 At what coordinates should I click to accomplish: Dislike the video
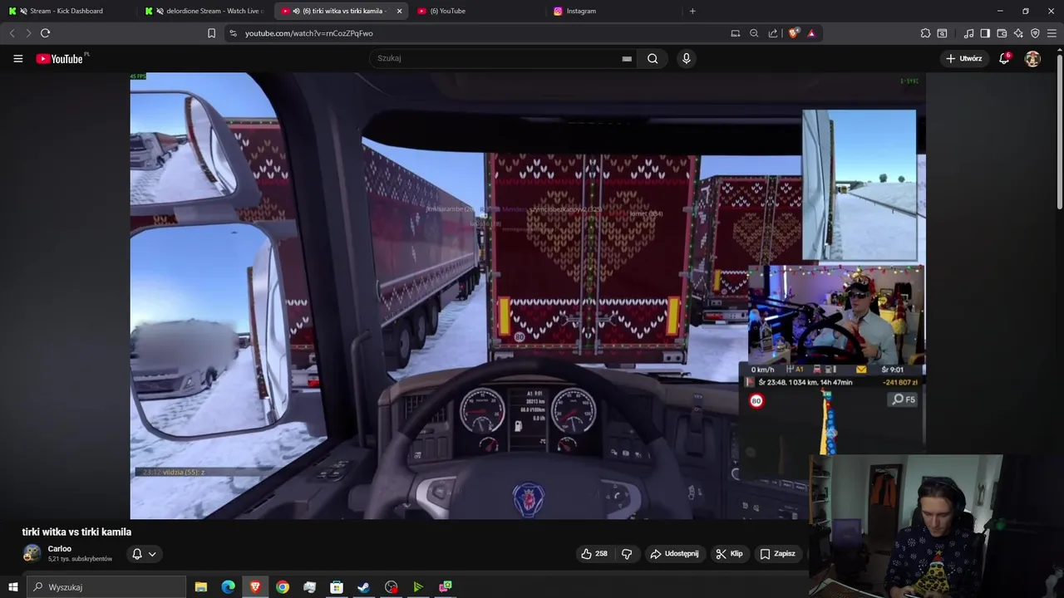(627, 554)
